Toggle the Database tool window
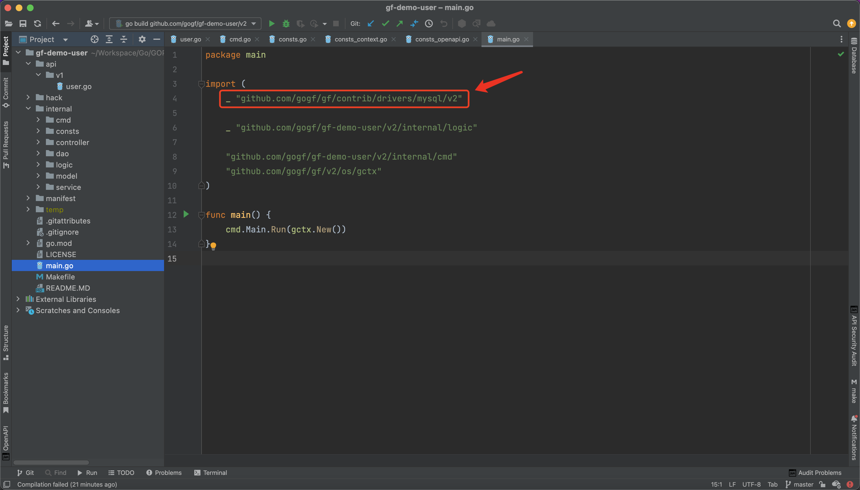The width and height of the screenshot is (860, 490). pos(854,56)
